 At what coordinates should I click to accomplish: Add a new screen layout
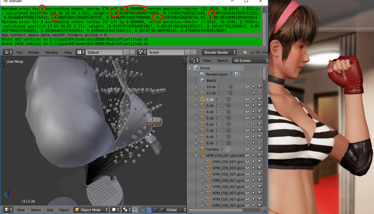point(126,52)
